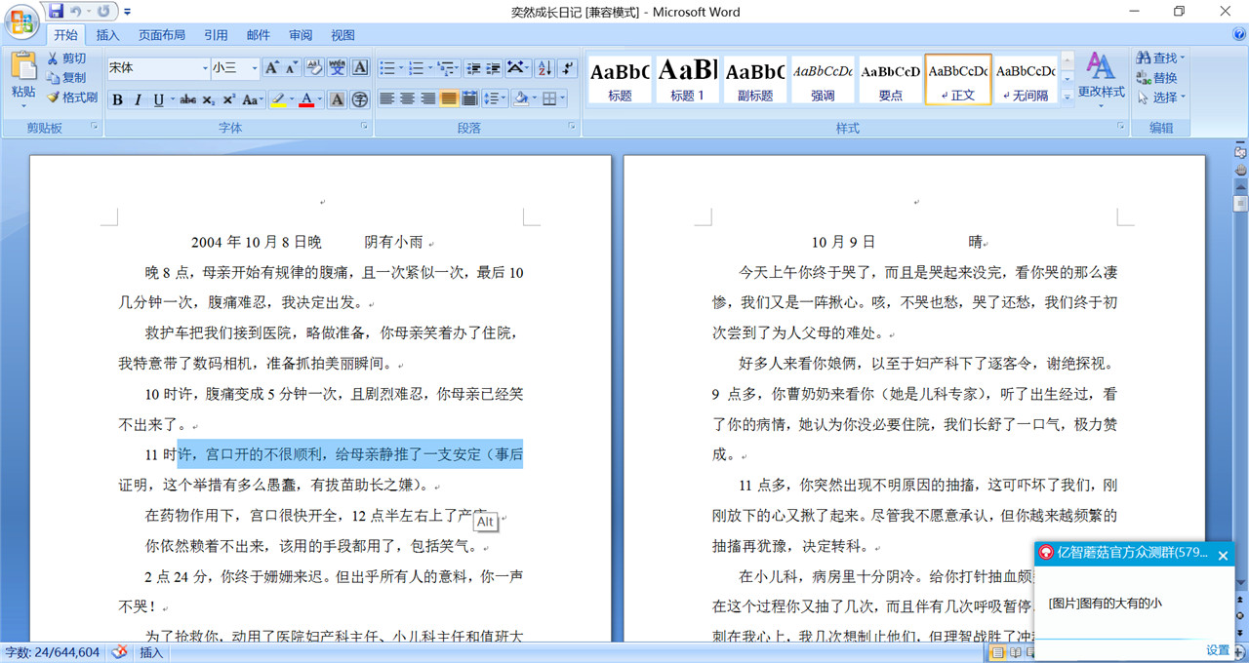Apply the 强调 style
This screenshot has width=1249, height=663.
[823, 79]
